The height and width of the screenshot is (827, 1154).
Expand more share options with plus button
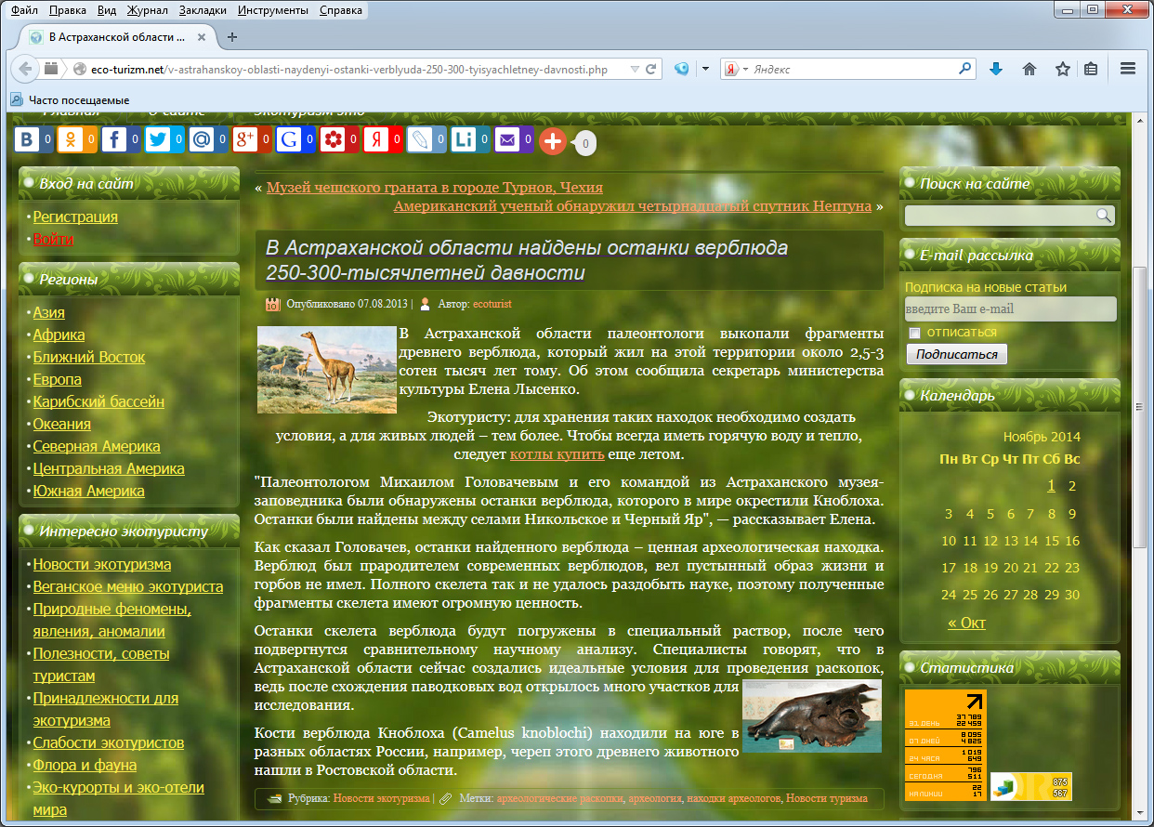553,141
